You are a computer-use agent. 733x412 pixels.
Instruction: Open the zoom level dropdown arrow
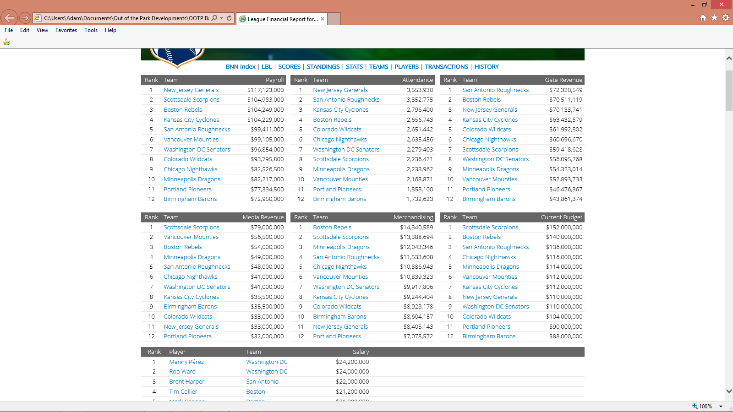[x=721, y=407]
